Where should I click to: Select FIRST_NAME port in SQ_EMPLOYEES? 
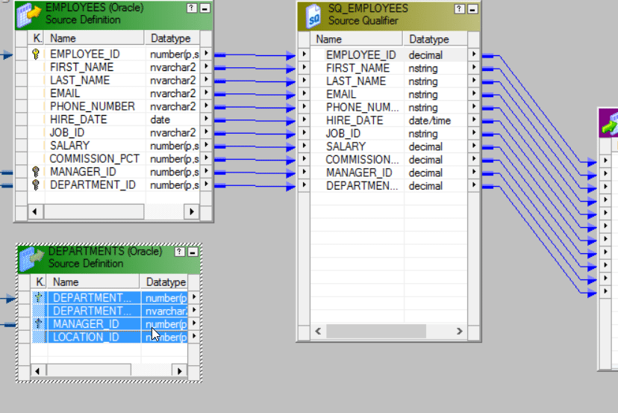389,68
